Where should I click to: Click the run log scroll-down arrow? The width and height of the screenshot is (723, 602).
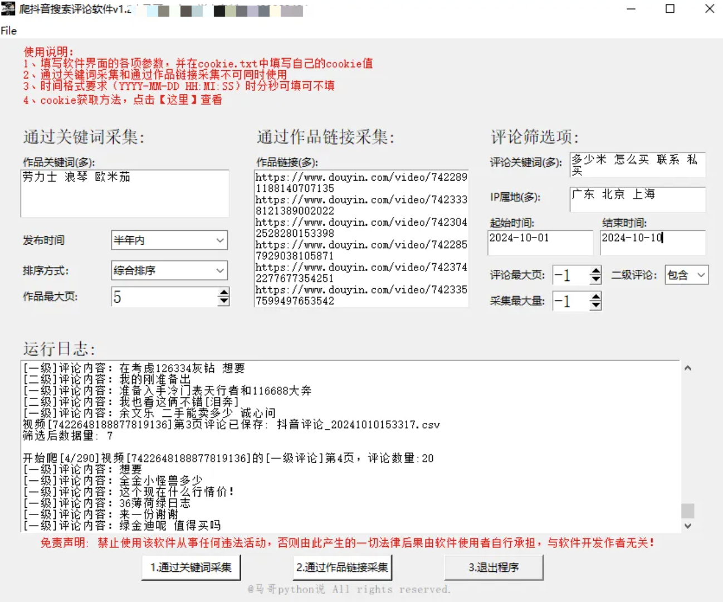(688, 526)
